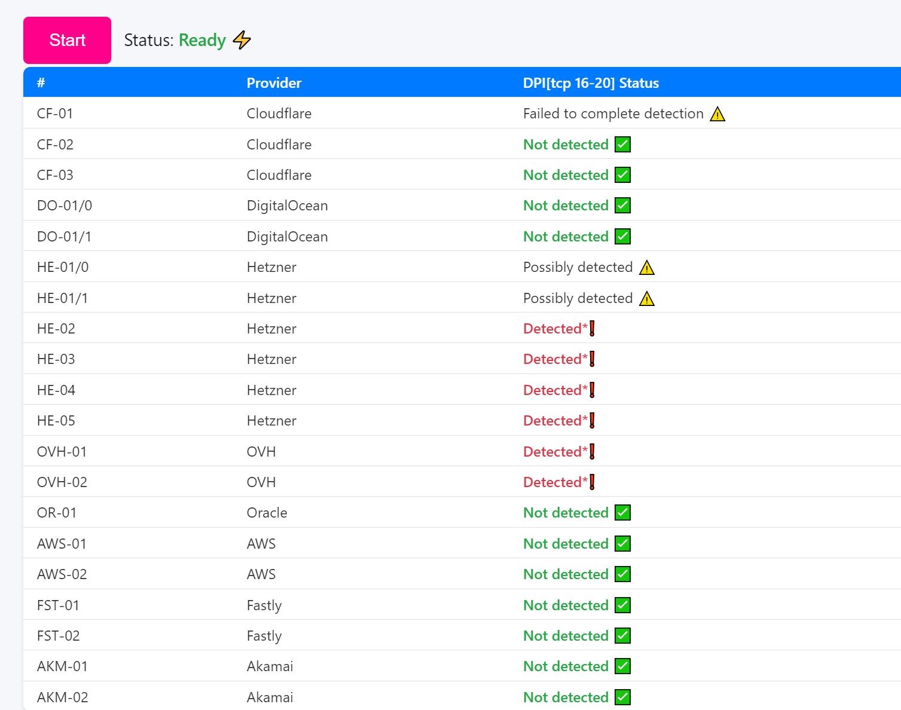The image size is (901, 710).
Task: Click 'AWS' provider in the AWS-01 row
Action: (261, 544)
